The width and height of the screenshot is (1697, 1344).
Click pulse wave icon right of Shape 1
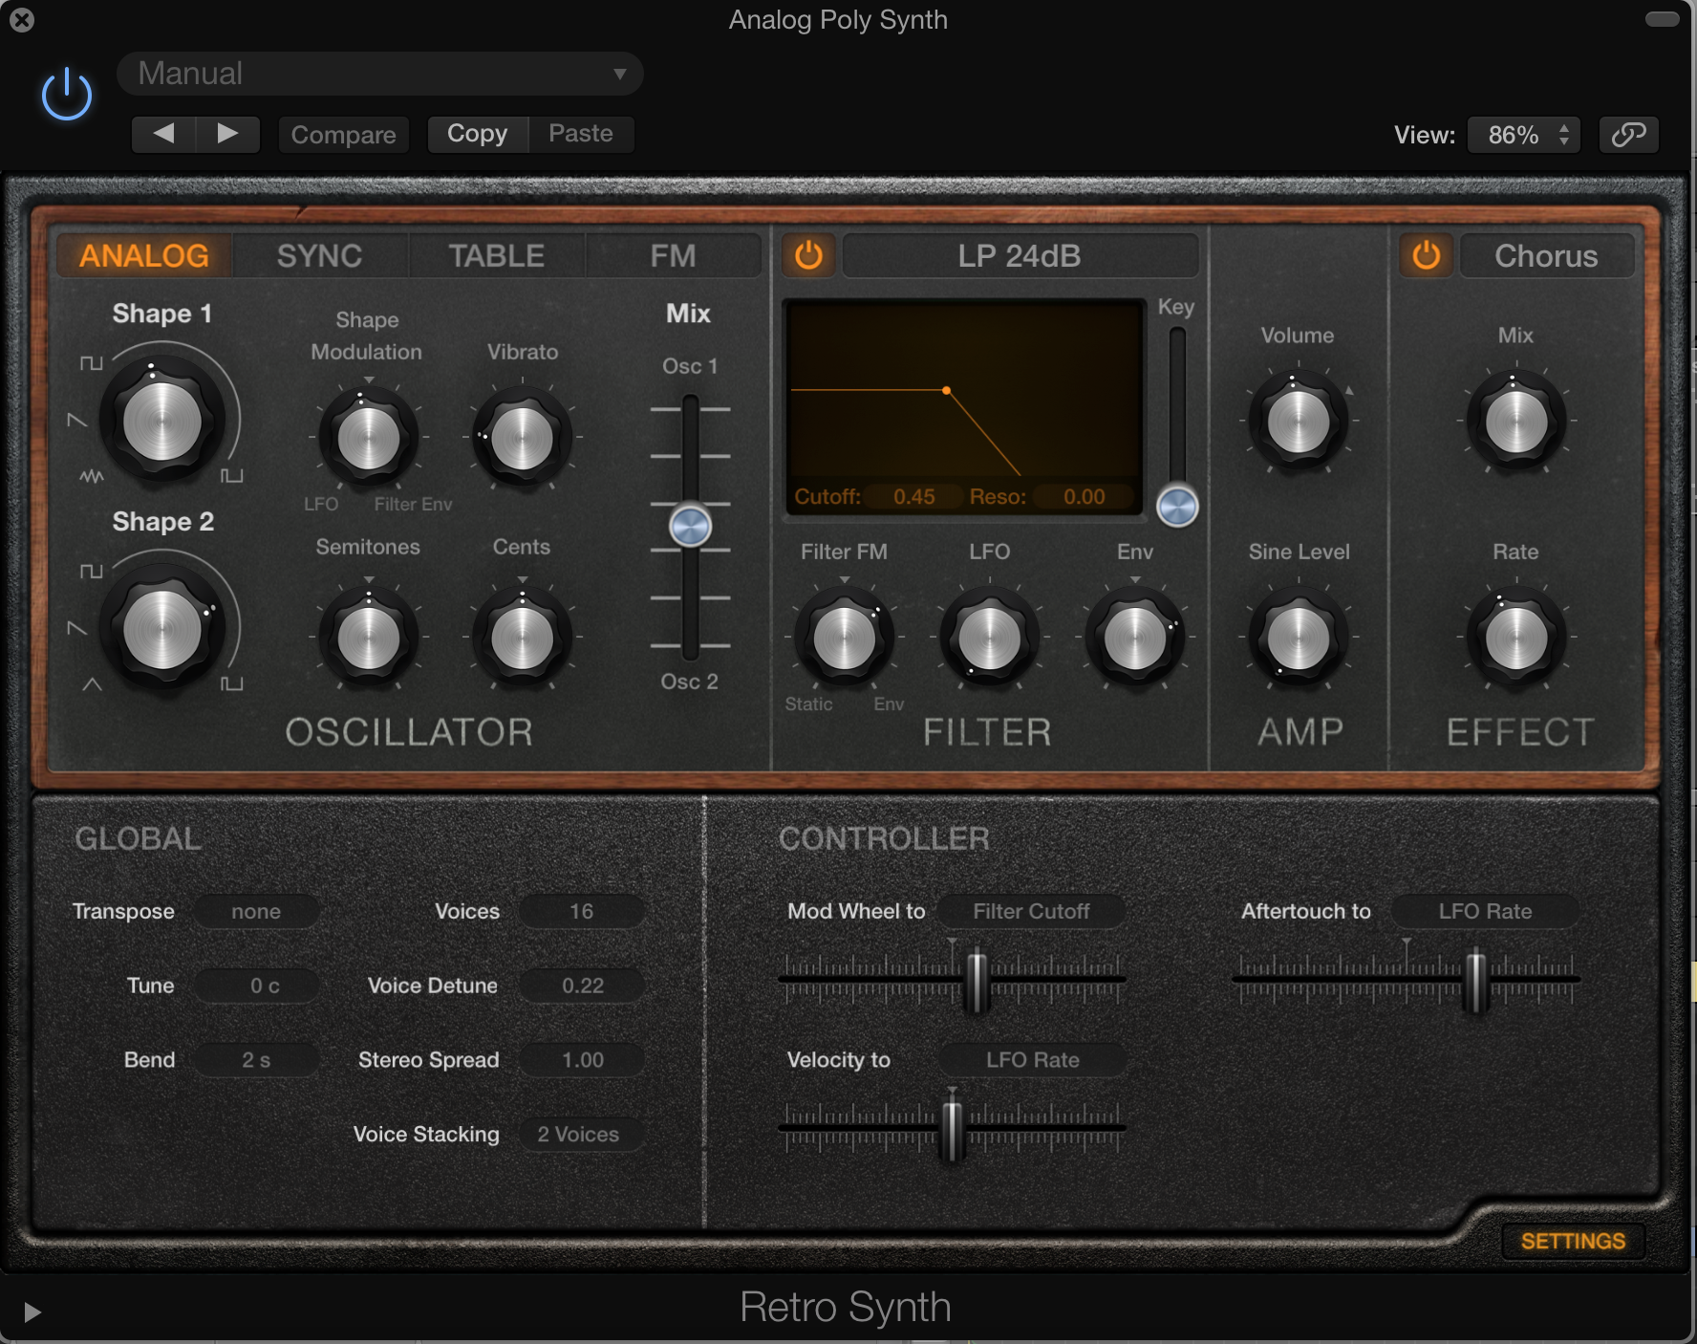(232, 476)
